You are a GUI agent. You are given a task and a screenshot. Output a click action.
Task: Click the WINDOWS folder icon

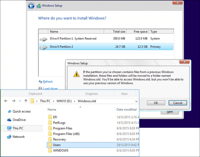point(50,150)
